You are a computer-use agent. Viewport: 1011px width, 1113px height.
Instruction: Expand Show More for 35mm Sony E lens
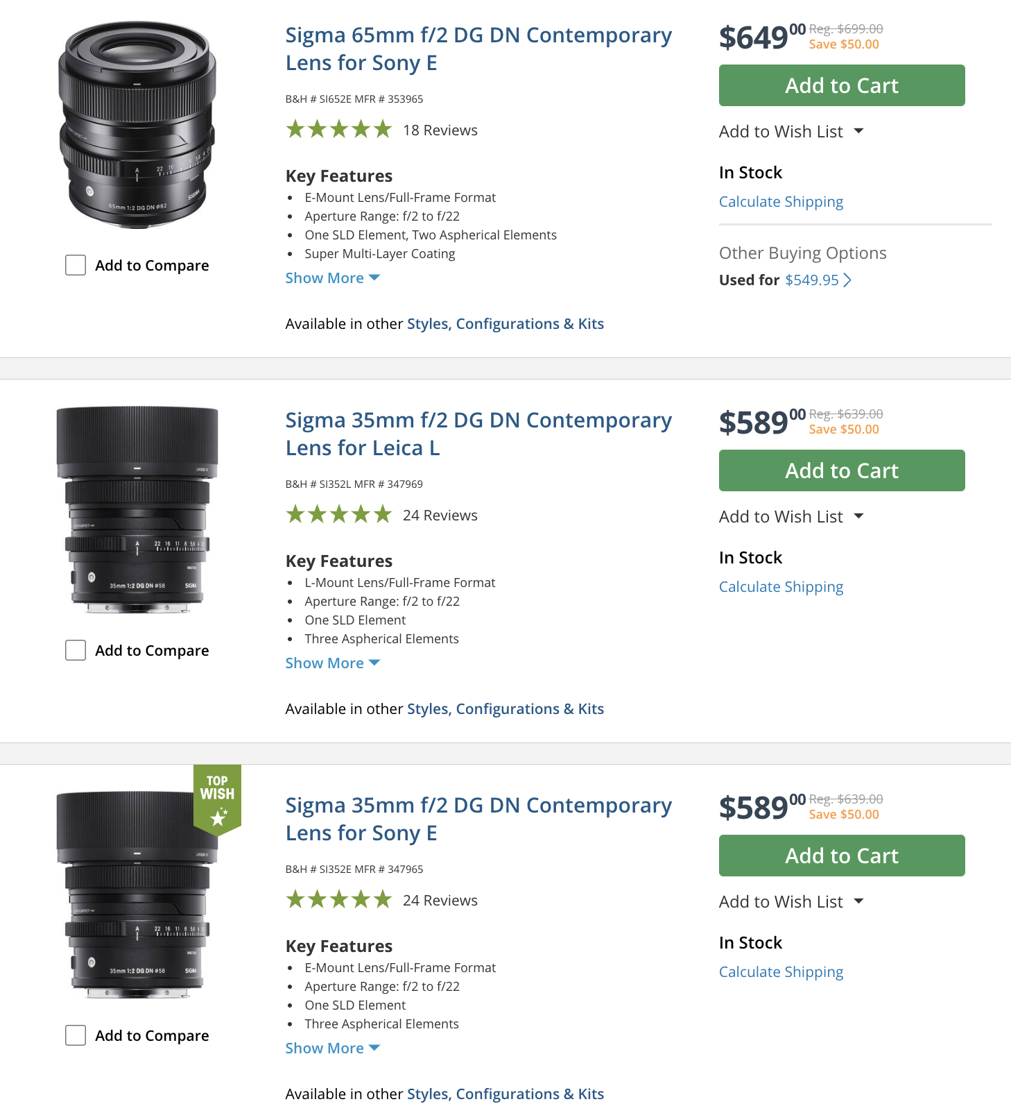point(332,1048)
